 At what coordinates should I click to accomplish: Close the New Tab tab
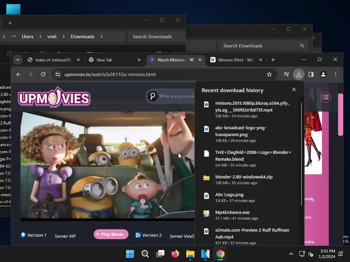point(139,60)
